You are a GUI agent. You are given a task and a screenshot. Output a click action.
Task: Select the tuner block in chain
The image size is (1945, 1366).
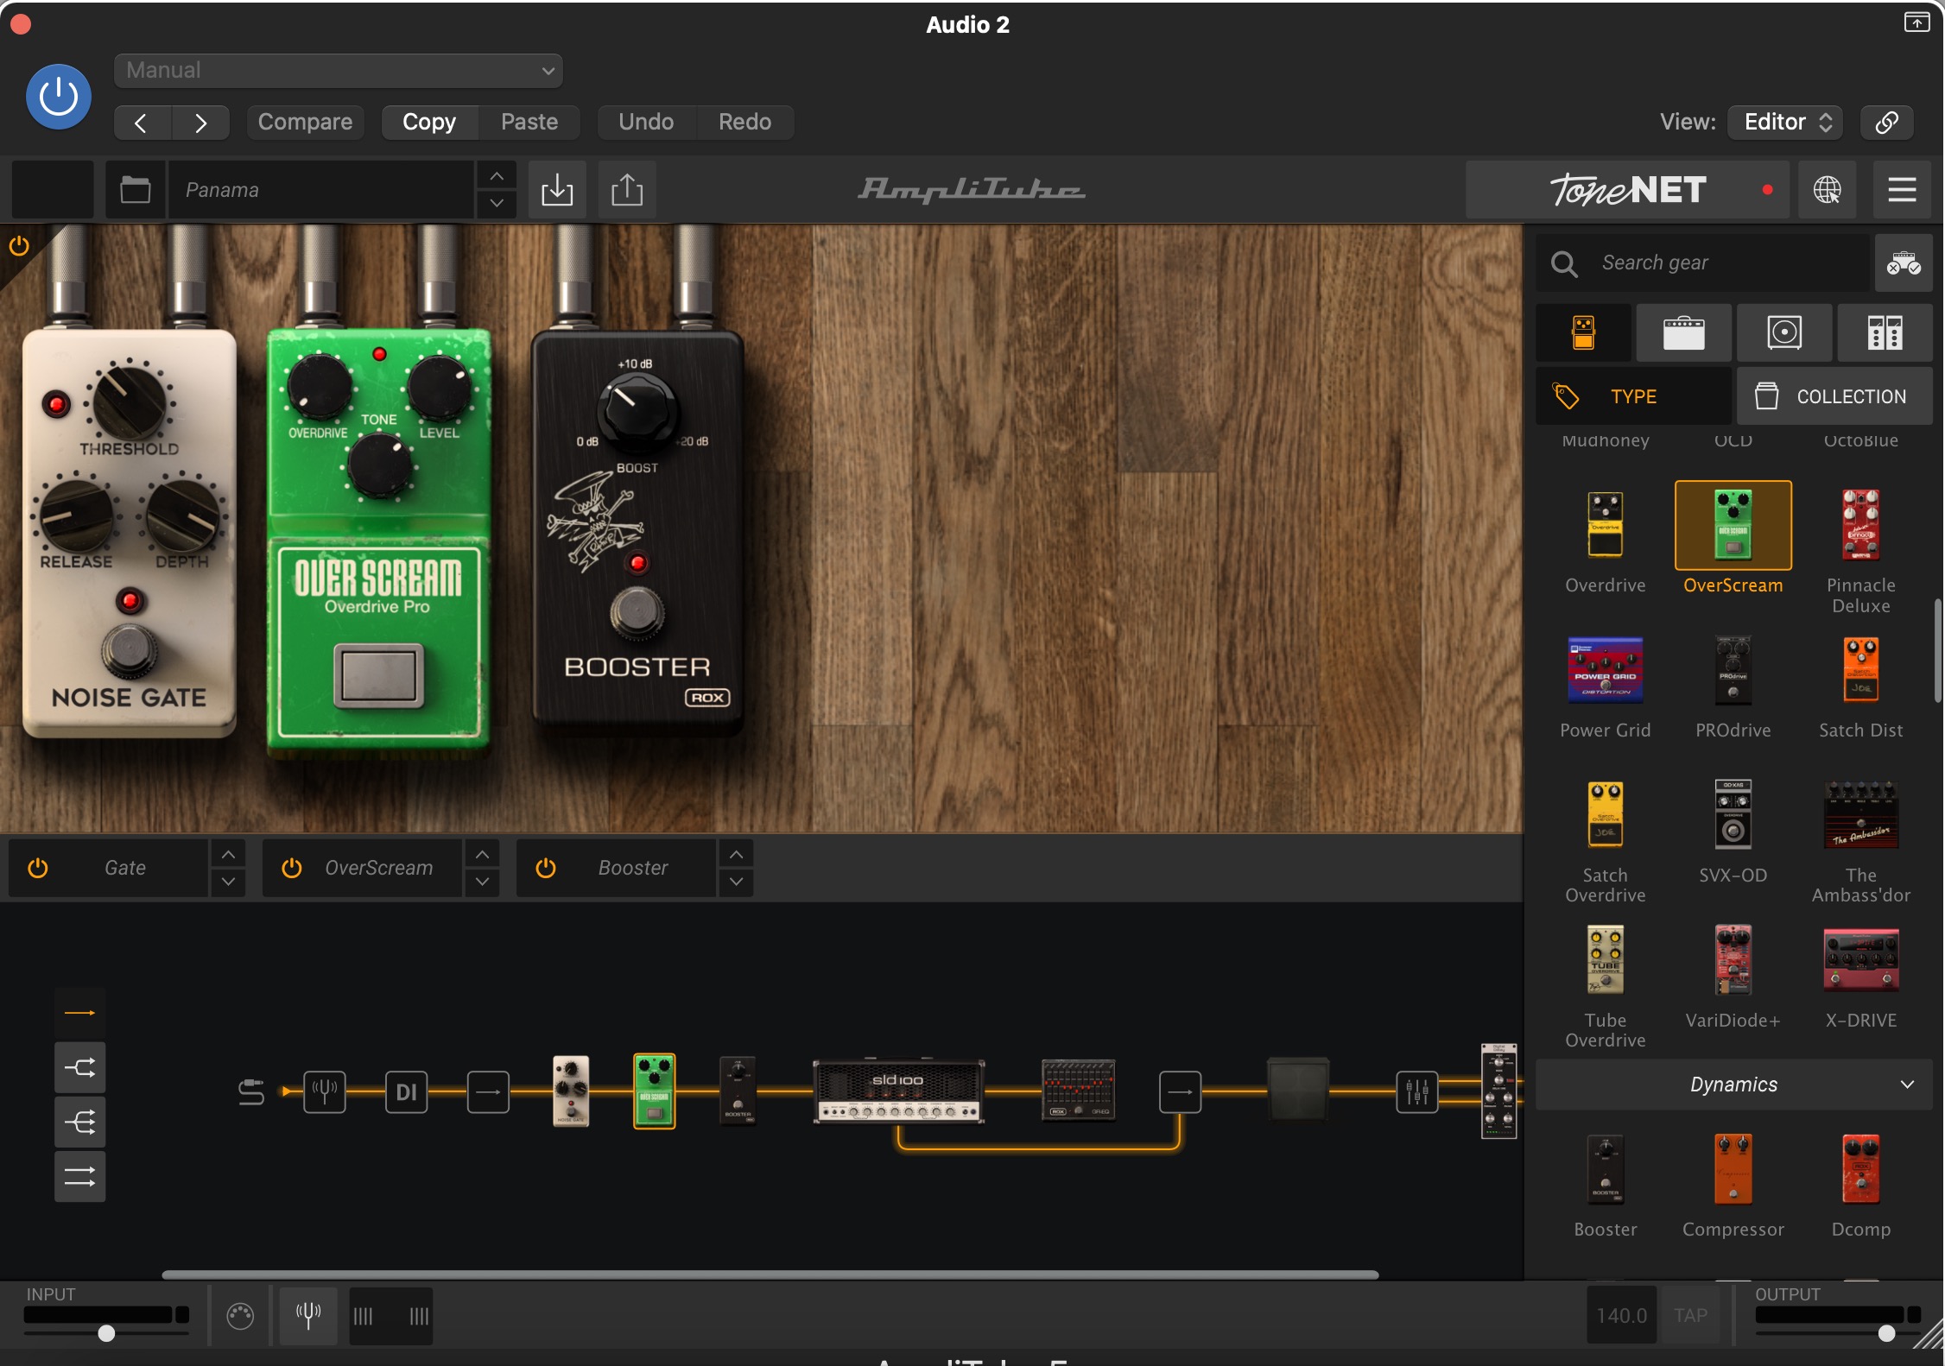pyautogui.click(x=325, y=1092)
